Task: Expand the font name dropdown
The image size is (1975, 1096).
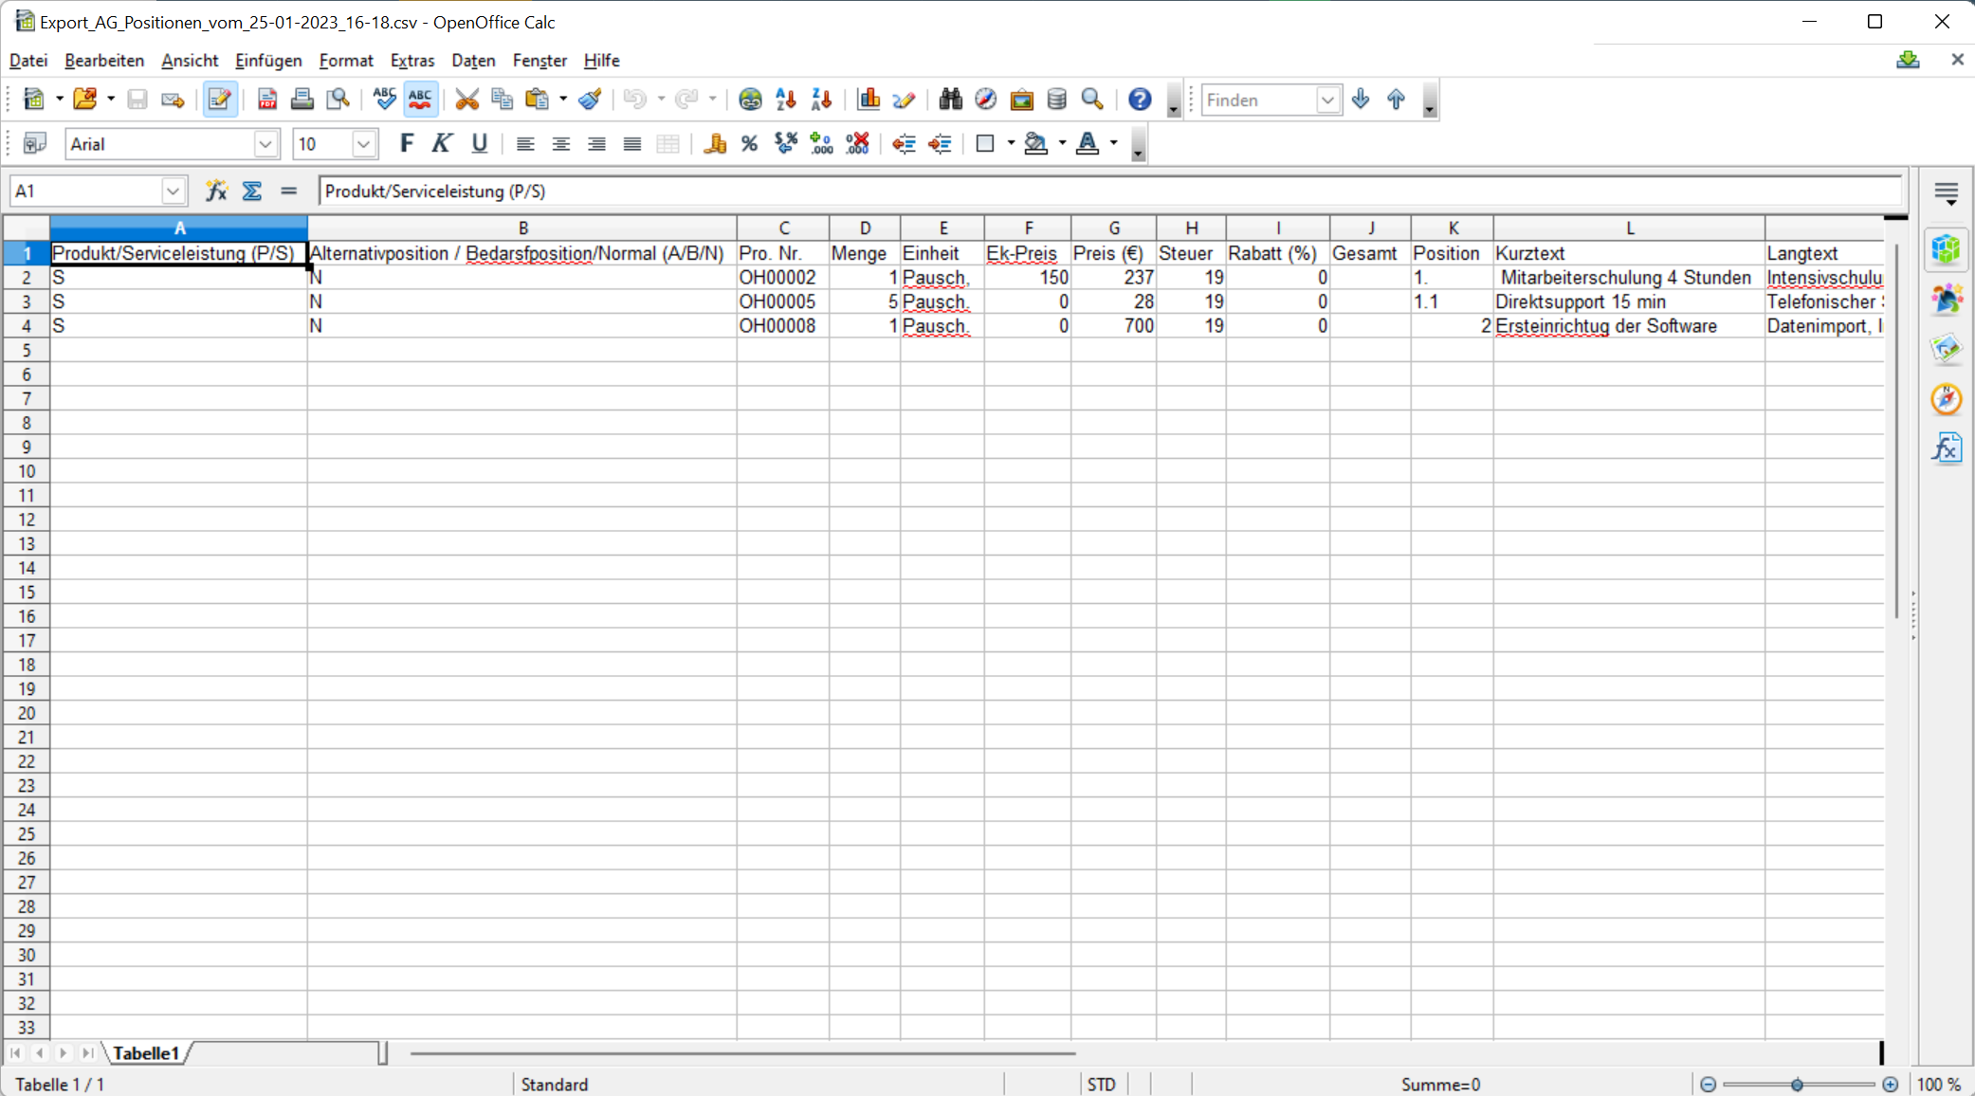Action: (x=265, y=144)
